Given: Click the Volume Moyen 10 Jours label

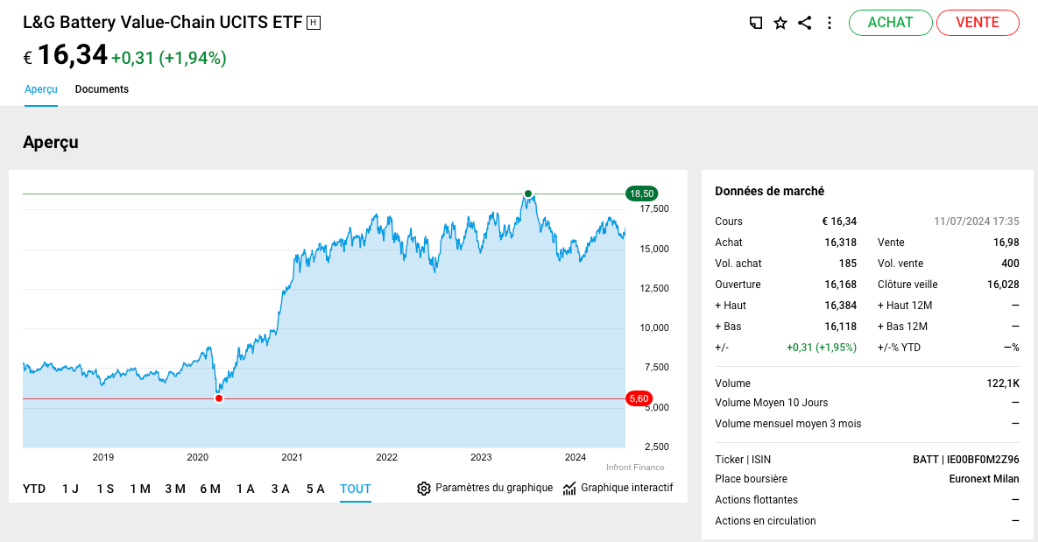Looking at the screenshot, I should coord(771,403).
